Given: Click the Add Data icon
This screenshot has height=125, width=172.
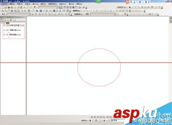Looking at the screenshot, I should click(35, 7).
